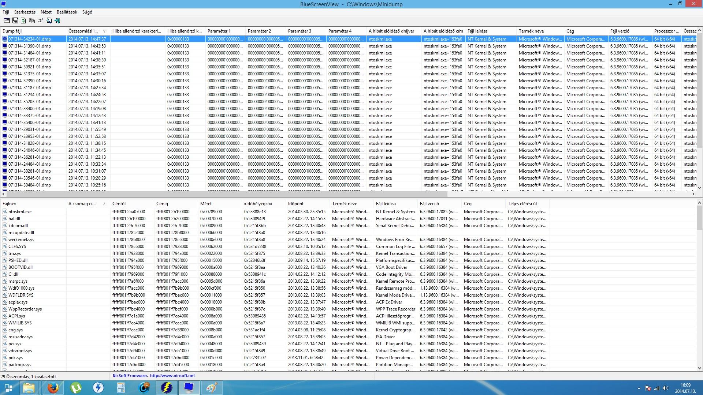Click crash time 2014.07.13. 14:47:37
The height and width of the screenshot is (395, 703).
coord(87,39)
